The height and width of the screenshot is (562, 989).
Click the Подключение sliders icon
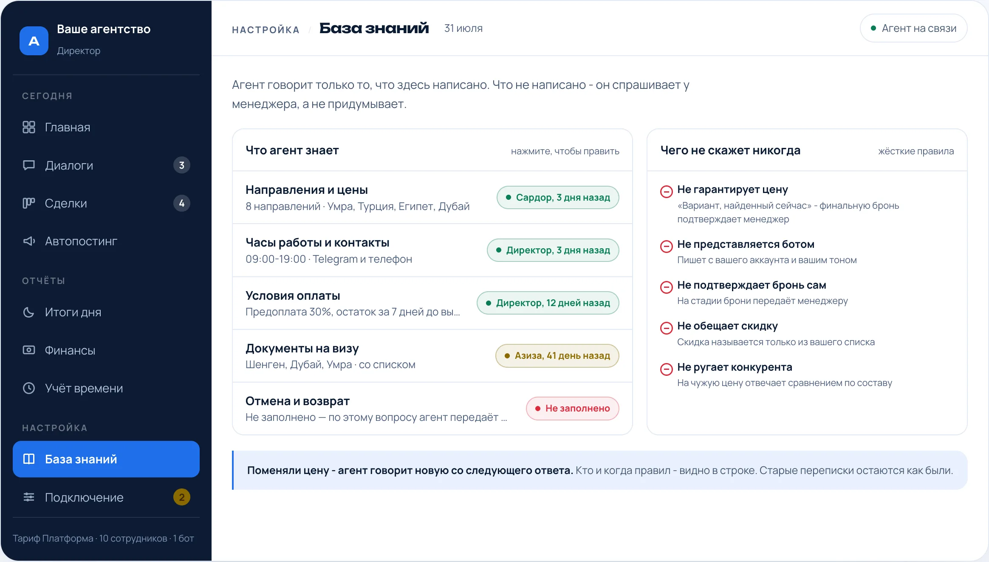pos(28,497)
